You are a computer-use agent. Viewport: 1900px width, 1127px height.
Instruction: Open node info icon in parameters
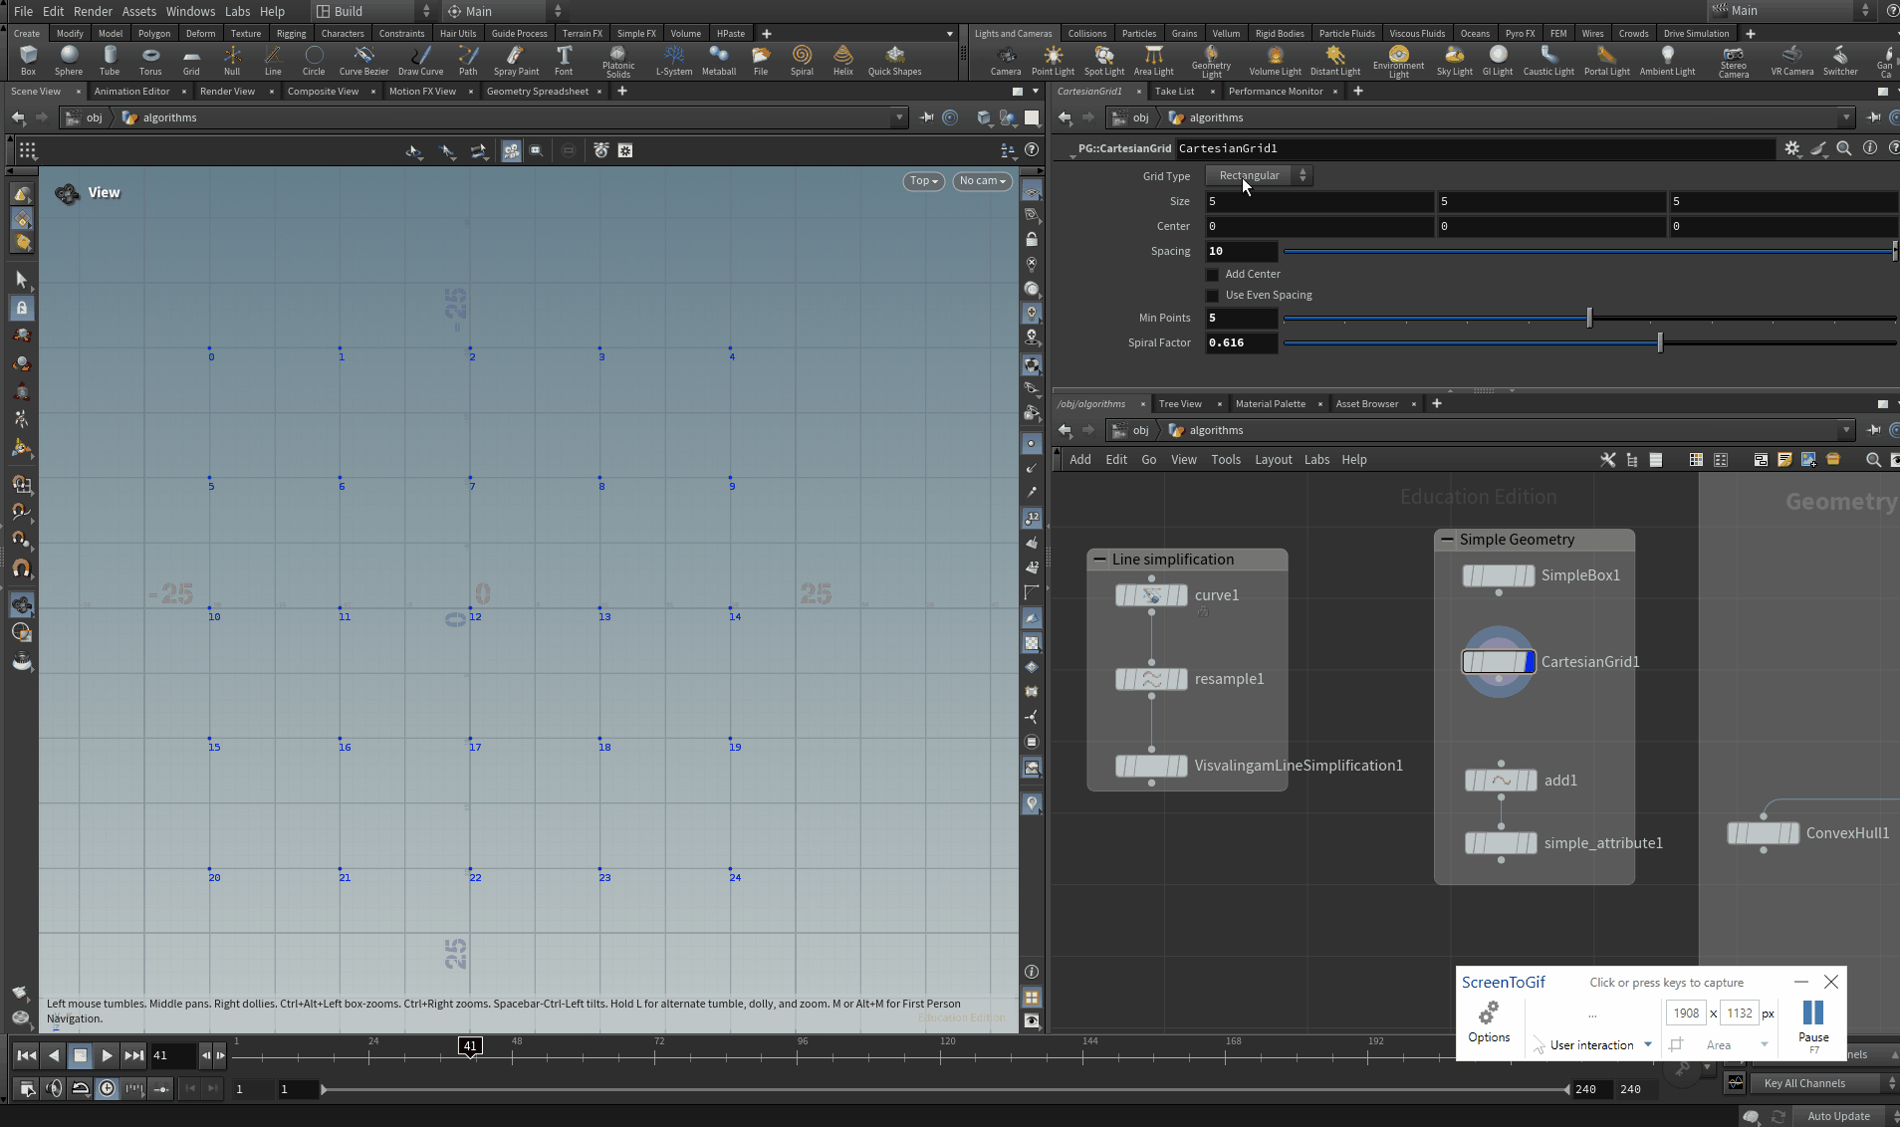point(1870,148)
